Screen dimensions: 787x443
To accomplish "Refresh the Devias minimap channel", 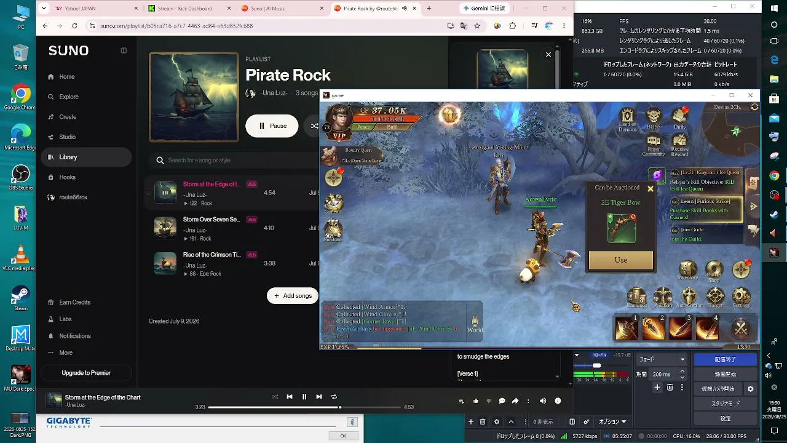I will [754, 107].
